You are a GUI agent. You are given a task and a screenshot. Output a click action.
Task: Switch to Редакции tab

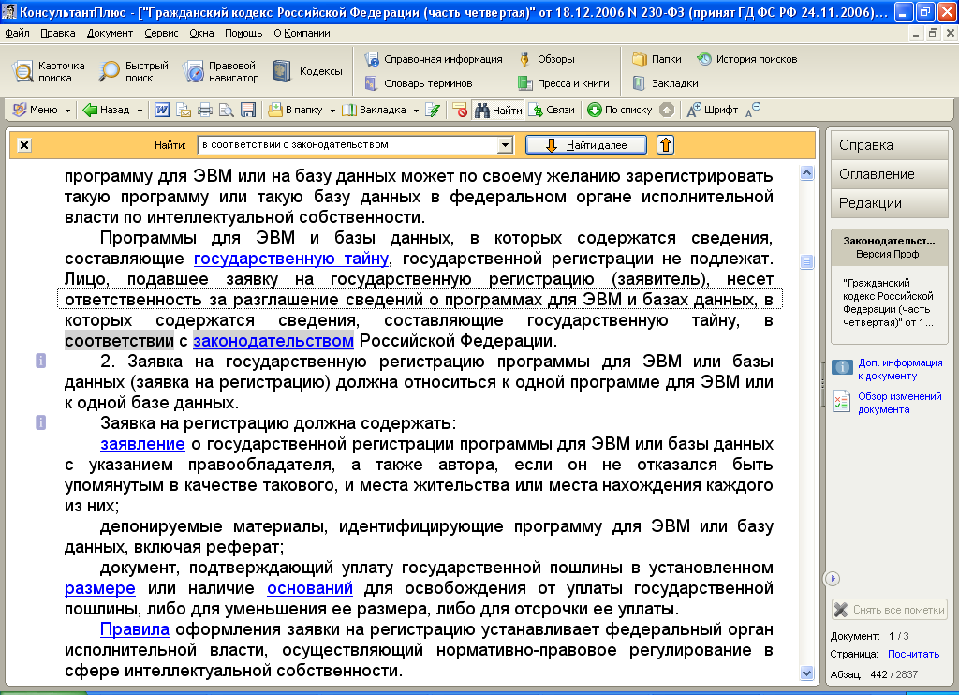(890, 203)
